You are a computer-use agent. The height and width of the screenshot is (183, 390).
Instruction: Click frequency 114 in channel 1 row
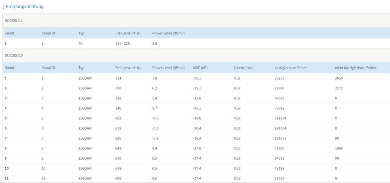click(118, 78)
